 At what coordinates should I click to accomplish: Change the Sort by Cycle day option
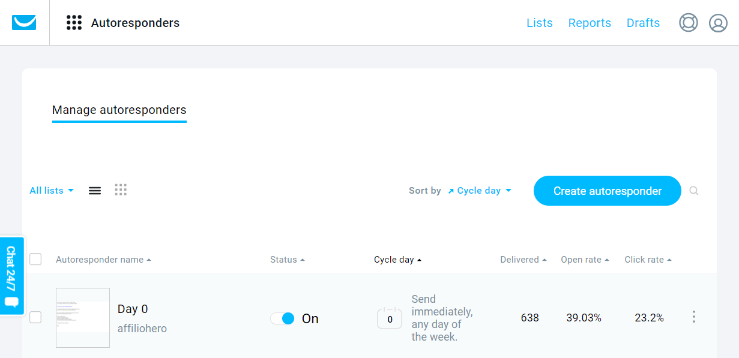(479, 190)
